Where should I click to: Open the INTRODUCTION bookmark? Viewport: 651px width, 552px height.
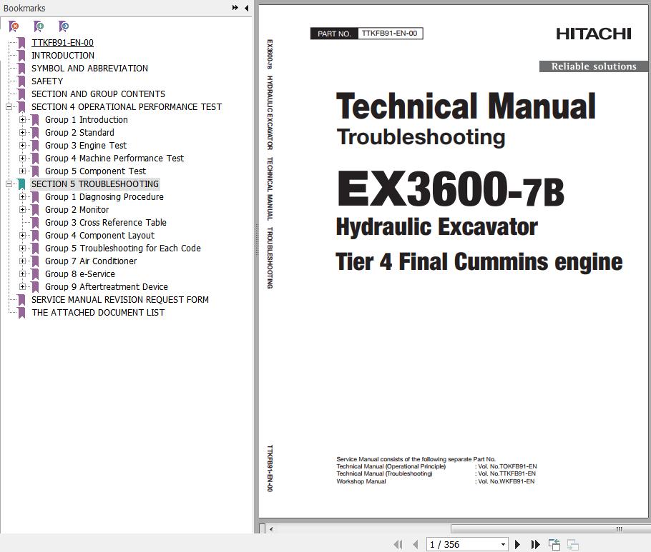[x=63, y=56]
